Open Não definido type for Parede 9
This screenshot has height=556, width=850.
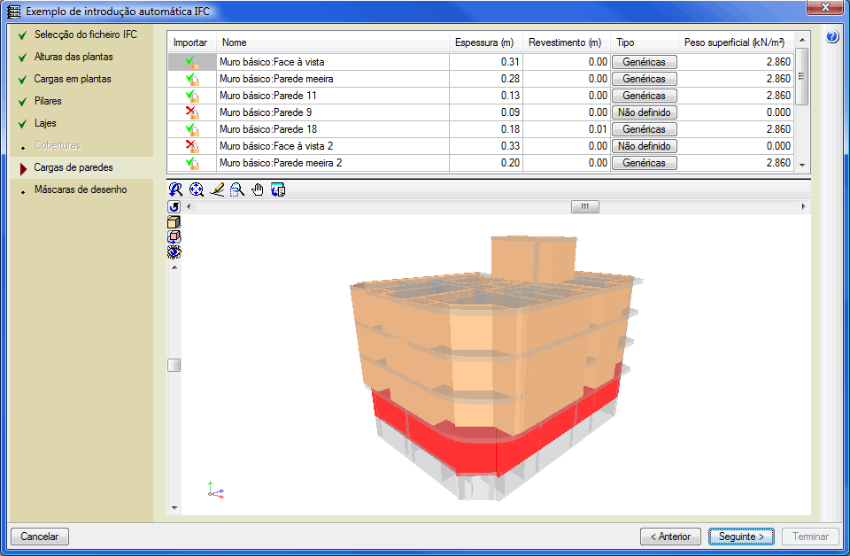click(x=644, y=112)
